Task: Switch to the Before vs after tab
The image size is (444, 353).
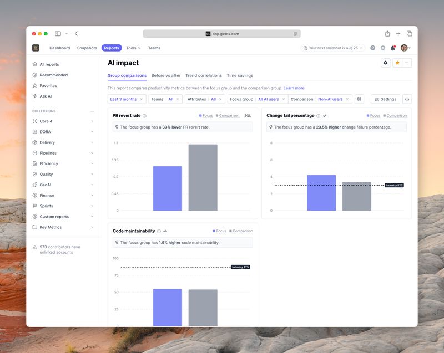Action: [x=166, y=75]
